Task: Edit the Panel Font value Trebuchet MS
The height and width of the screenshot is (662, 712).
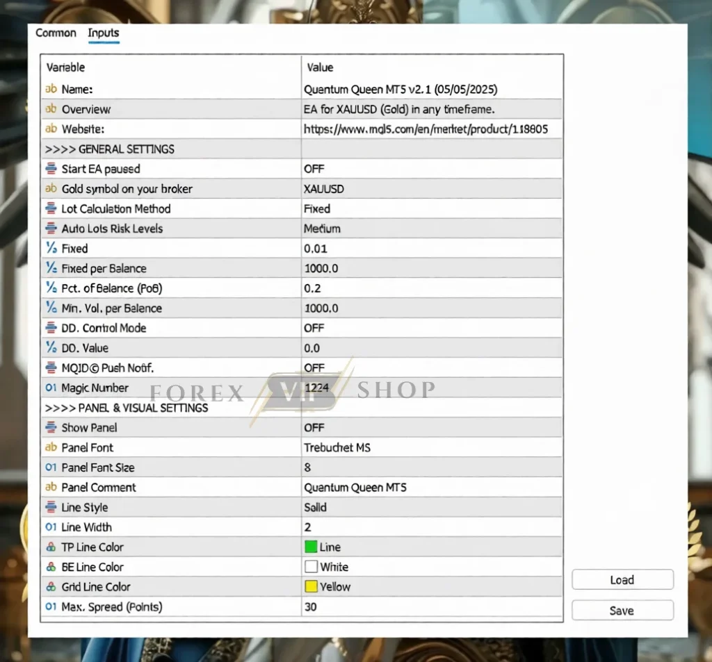Action: coord(432,447)
